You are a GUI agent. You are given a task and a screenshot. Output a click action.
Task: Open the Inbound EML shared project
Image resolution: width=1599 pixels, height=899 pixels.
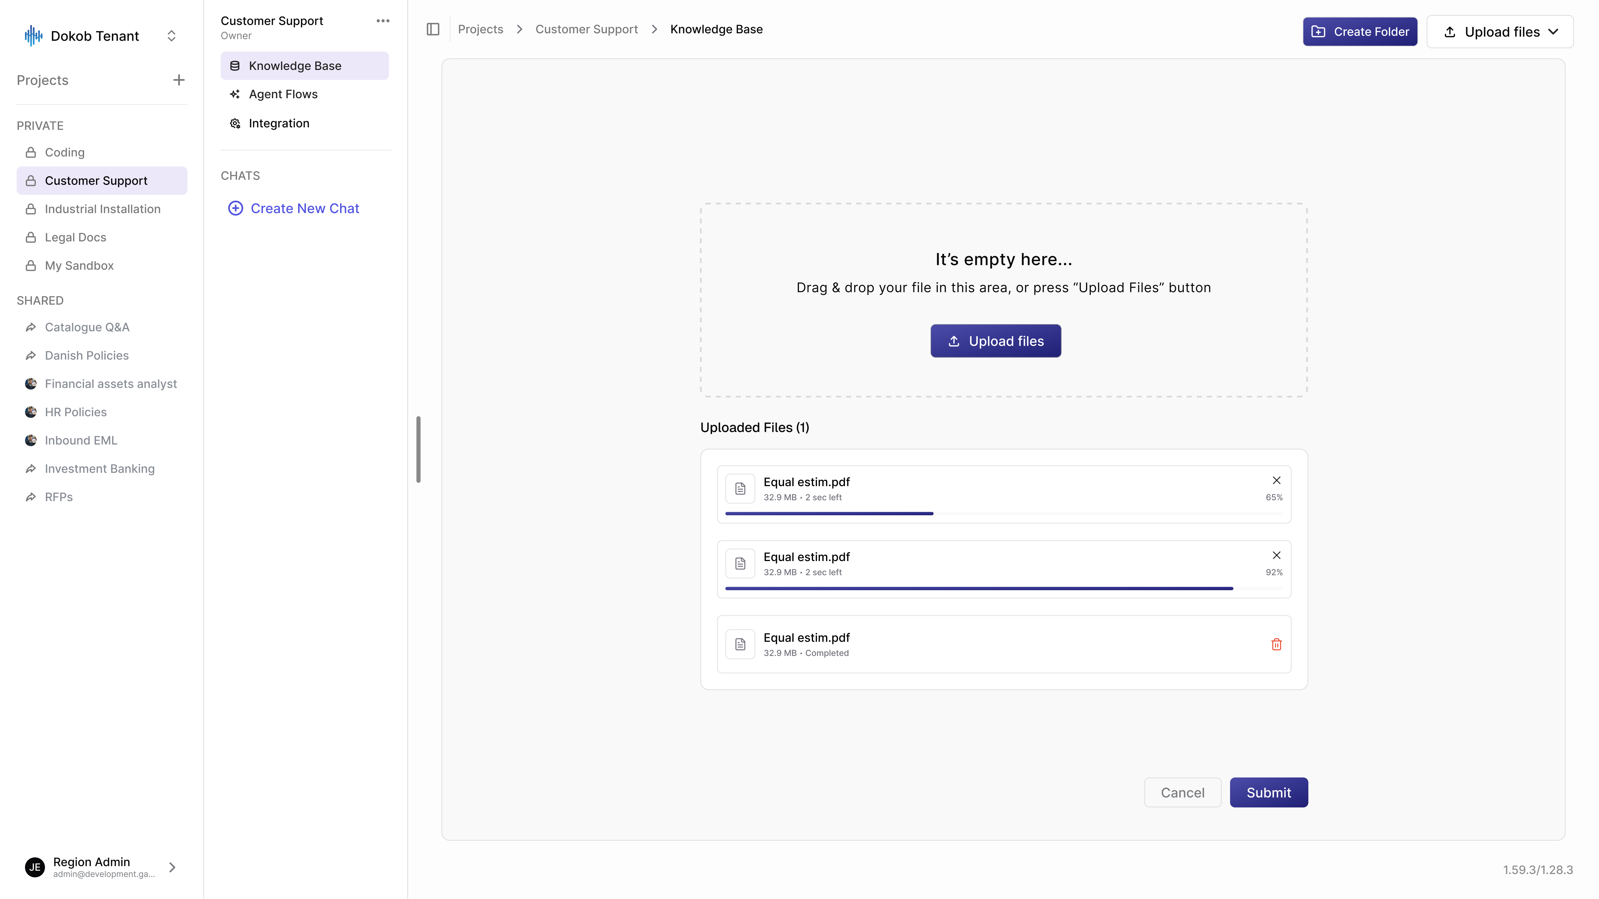point(102,441)
